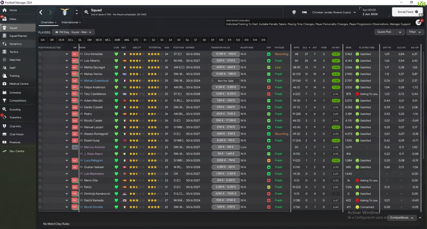
Task: Select the AMR position tab
Action: tap(117, 40)
